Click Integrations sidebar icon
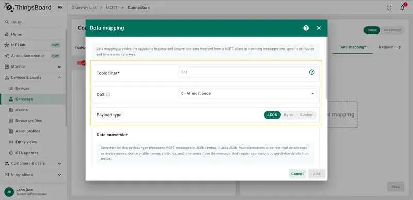413x200 pixels. (7, 174)
